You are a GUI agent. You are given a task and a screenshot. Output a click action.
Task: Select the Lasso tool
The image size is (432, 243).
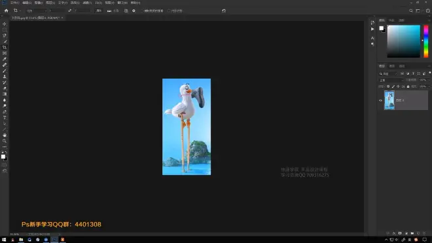point(5,35)
